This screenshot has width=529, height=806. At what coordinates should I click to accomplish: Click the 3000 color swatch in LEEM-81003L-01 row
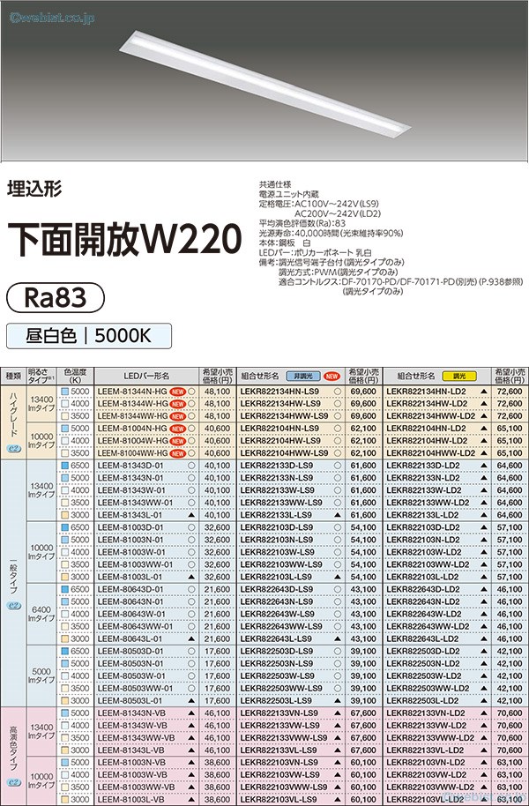coord(64,577)
